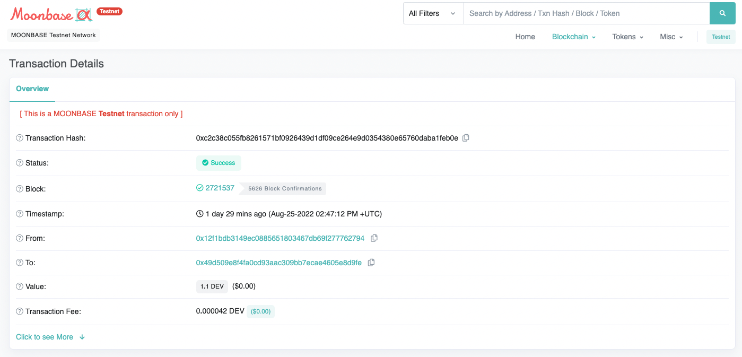This screenshot has width=742, height=357.
Task: Click the help icon next to Transaction Fee
Action: point(19,311)
